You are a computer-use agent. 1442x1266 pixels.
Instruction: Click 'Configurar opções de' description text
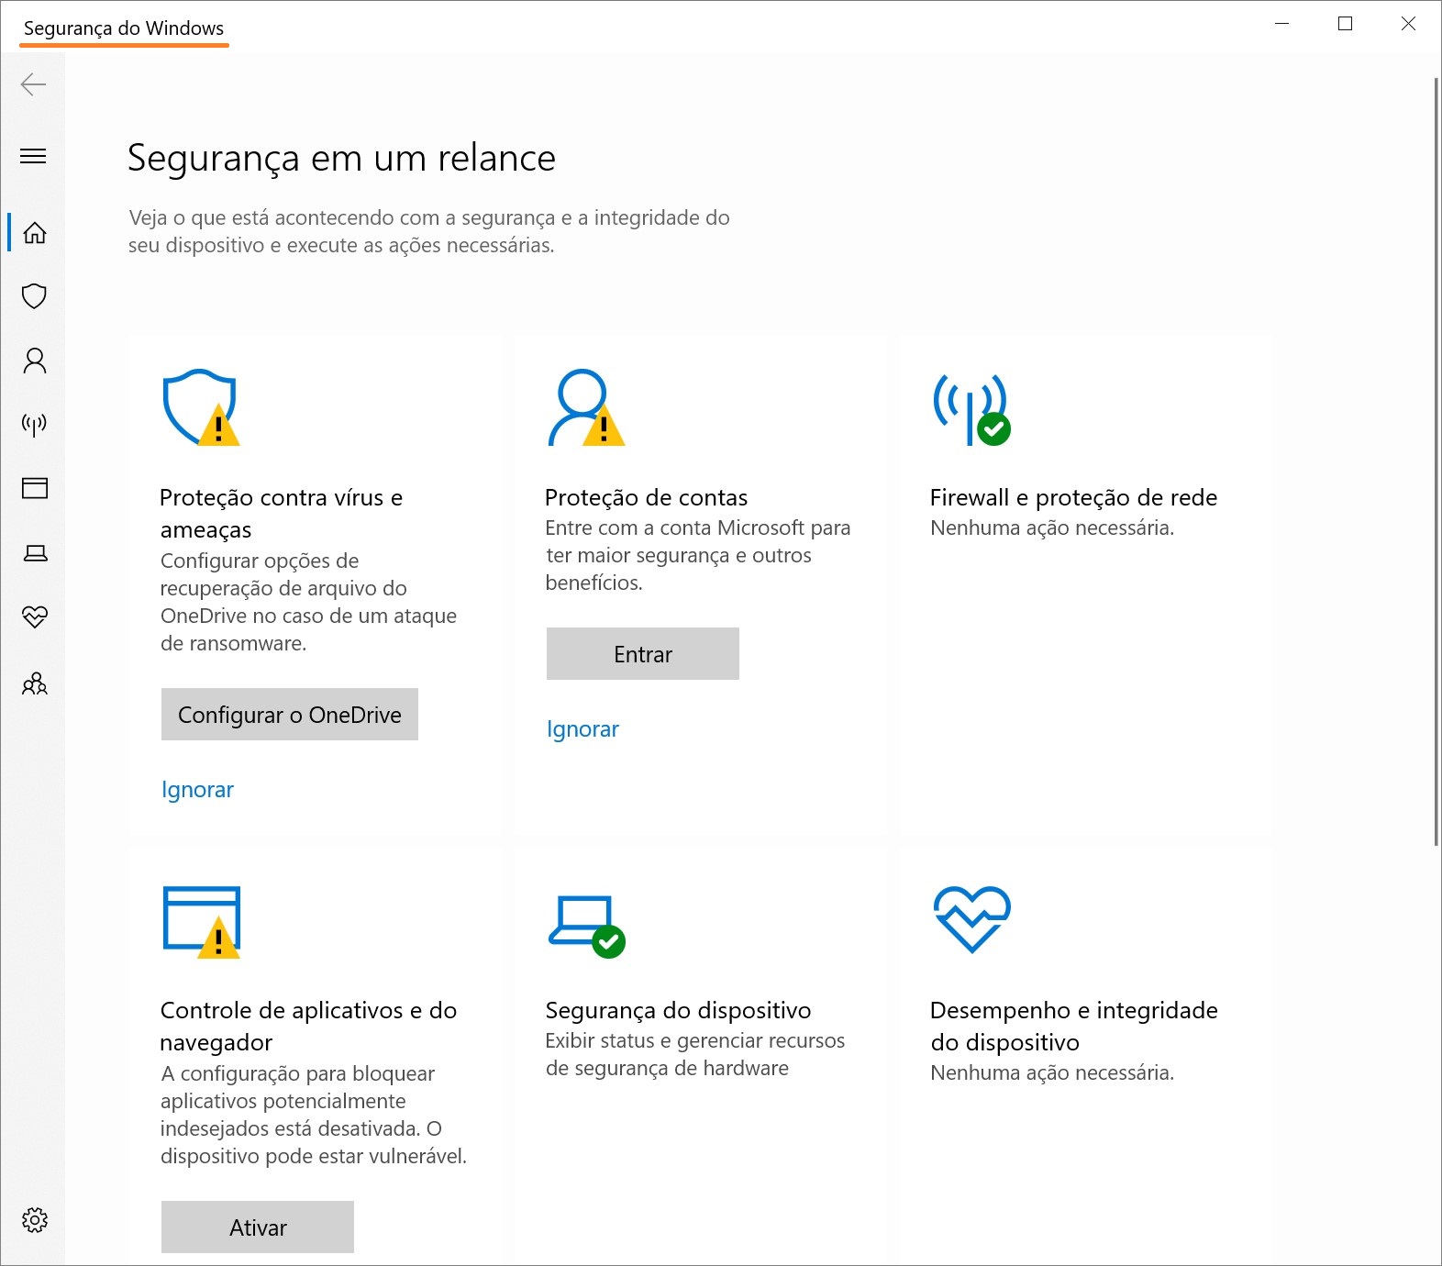coord(260,561)
